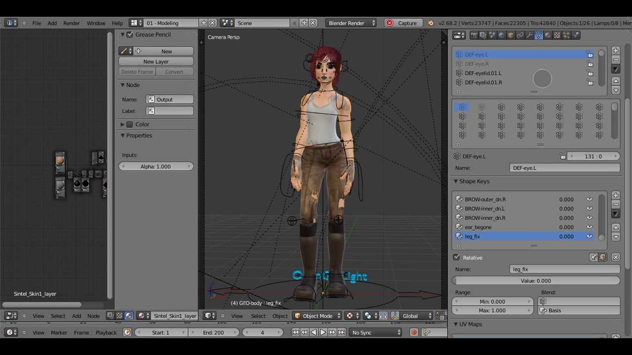Open the Modifiers wrench tab

(529, 35)
